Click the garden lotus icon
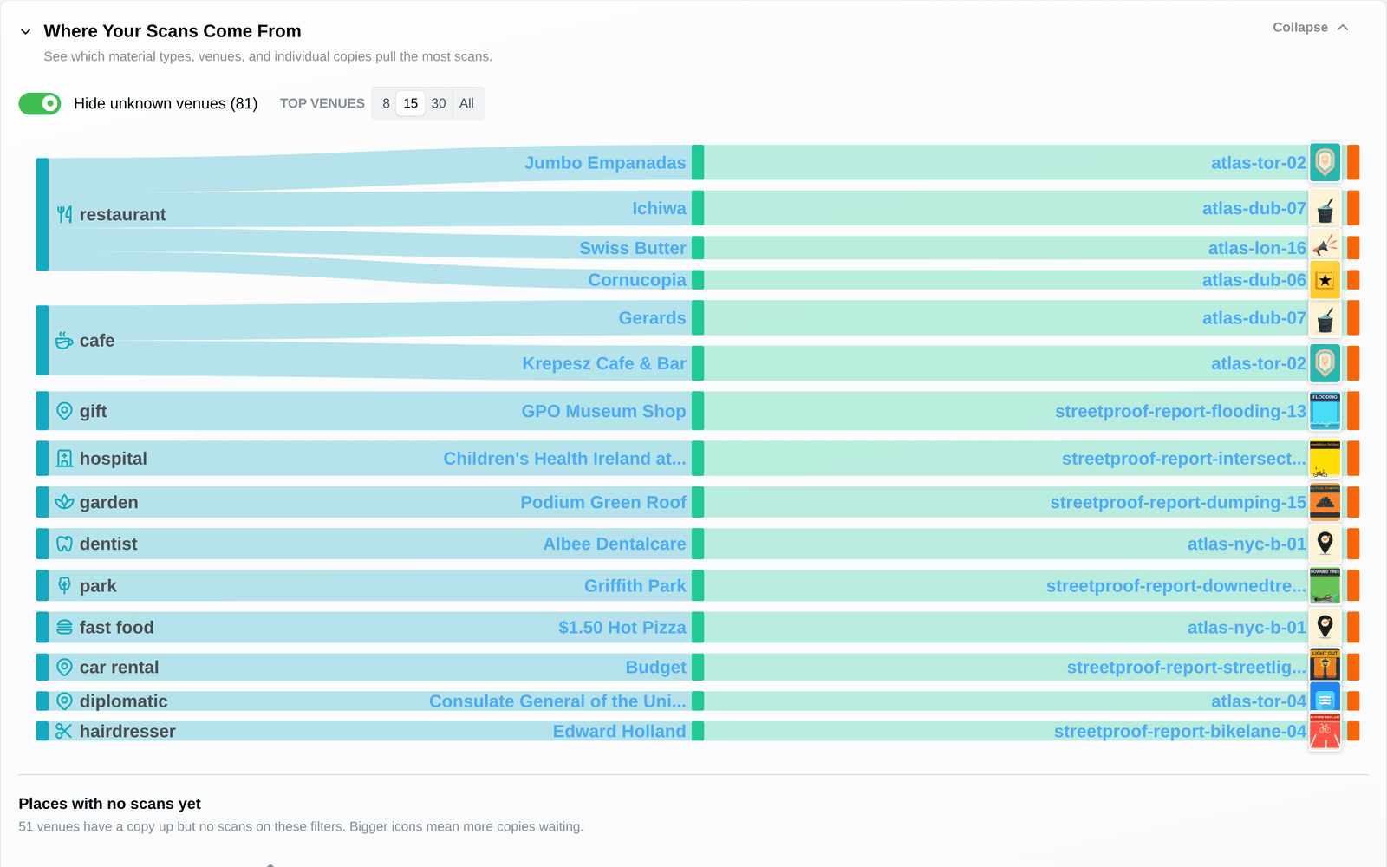 [64, 502]
